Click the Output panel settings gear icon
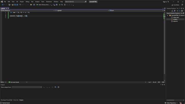The width and height of the screenshot is (185, 104). point(58,87)
